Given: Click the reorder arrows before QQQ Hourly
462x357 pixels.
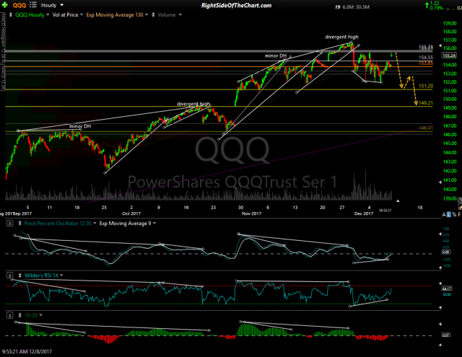Looking at the screenshot, I should (x=11, y=14).
